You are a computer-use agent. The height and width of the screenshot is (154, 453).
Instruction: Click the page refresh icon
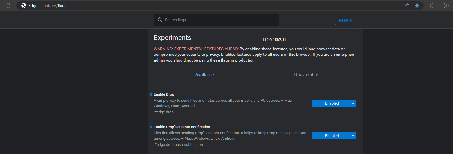coord(8,6)
